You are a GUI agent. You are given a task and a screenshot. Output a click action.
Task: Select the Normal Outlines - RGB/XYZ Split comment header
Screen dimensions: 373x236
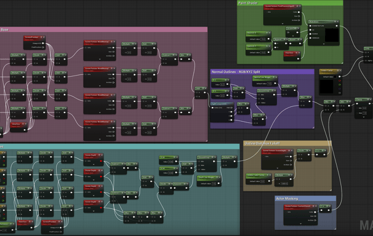(262, 72)
